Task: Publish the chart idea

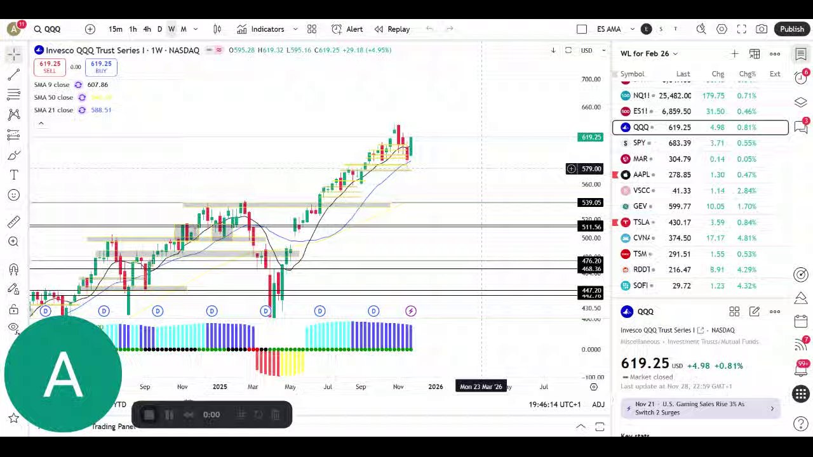Action: (x=792, y=29)
